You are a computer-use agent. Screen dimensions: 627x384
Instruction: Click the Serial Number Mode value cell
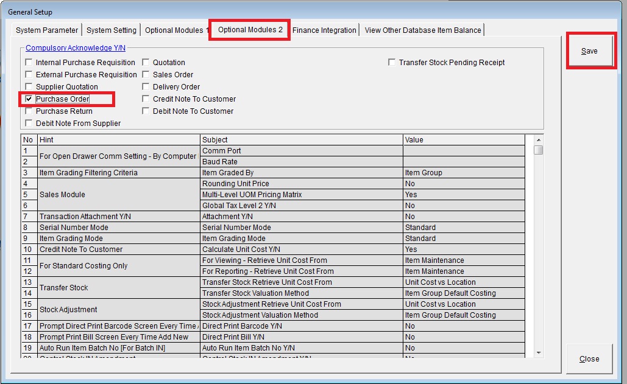(x=463, y=228)
